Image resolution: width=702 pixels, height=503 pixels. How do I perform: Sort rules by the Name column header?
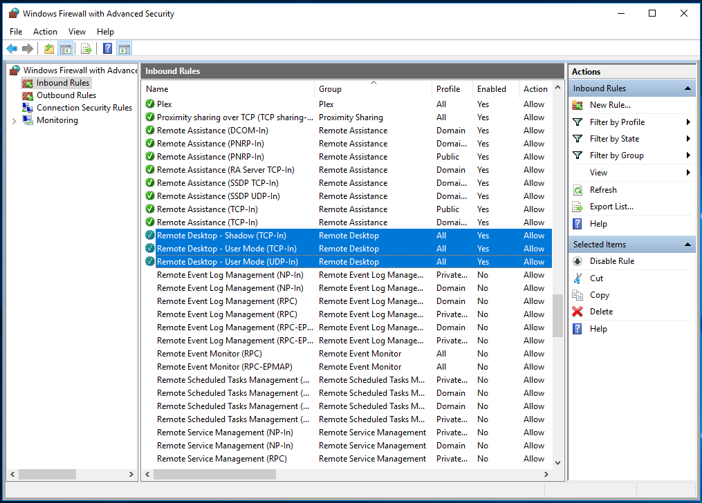tap(229, 89)
